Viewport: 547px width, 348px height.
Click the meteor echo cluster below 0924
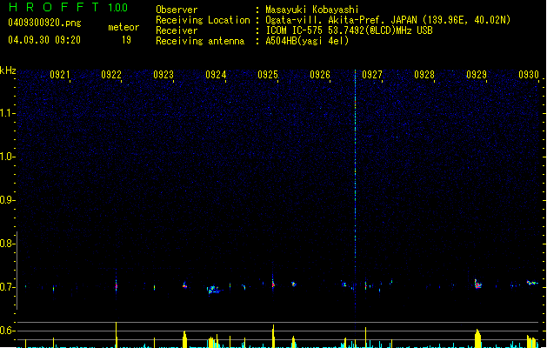pyautogui.click(x=213, y=290)
